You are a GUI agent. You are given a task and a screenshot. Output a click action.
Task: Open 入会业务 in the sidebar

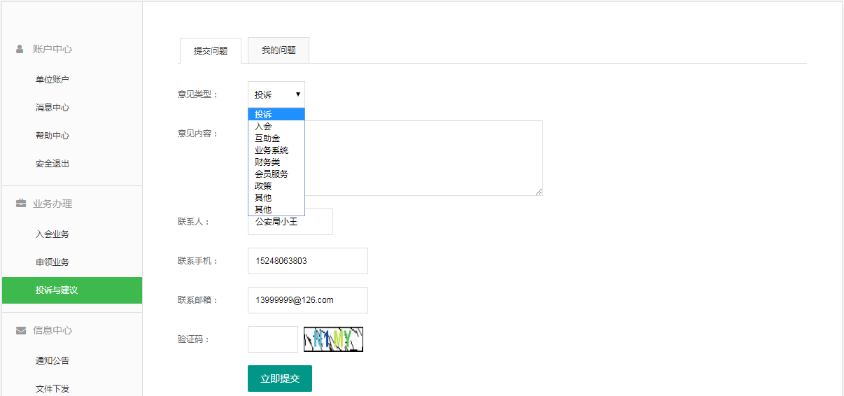[x=52, y=234]
